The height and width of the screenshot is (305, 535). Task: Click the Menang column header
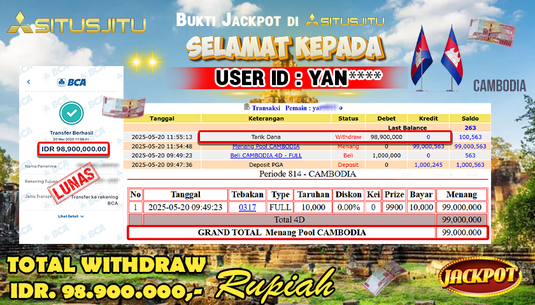click(462, 194)
